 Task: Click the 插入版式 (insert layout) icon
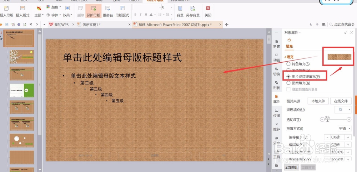tap(22, 9)
